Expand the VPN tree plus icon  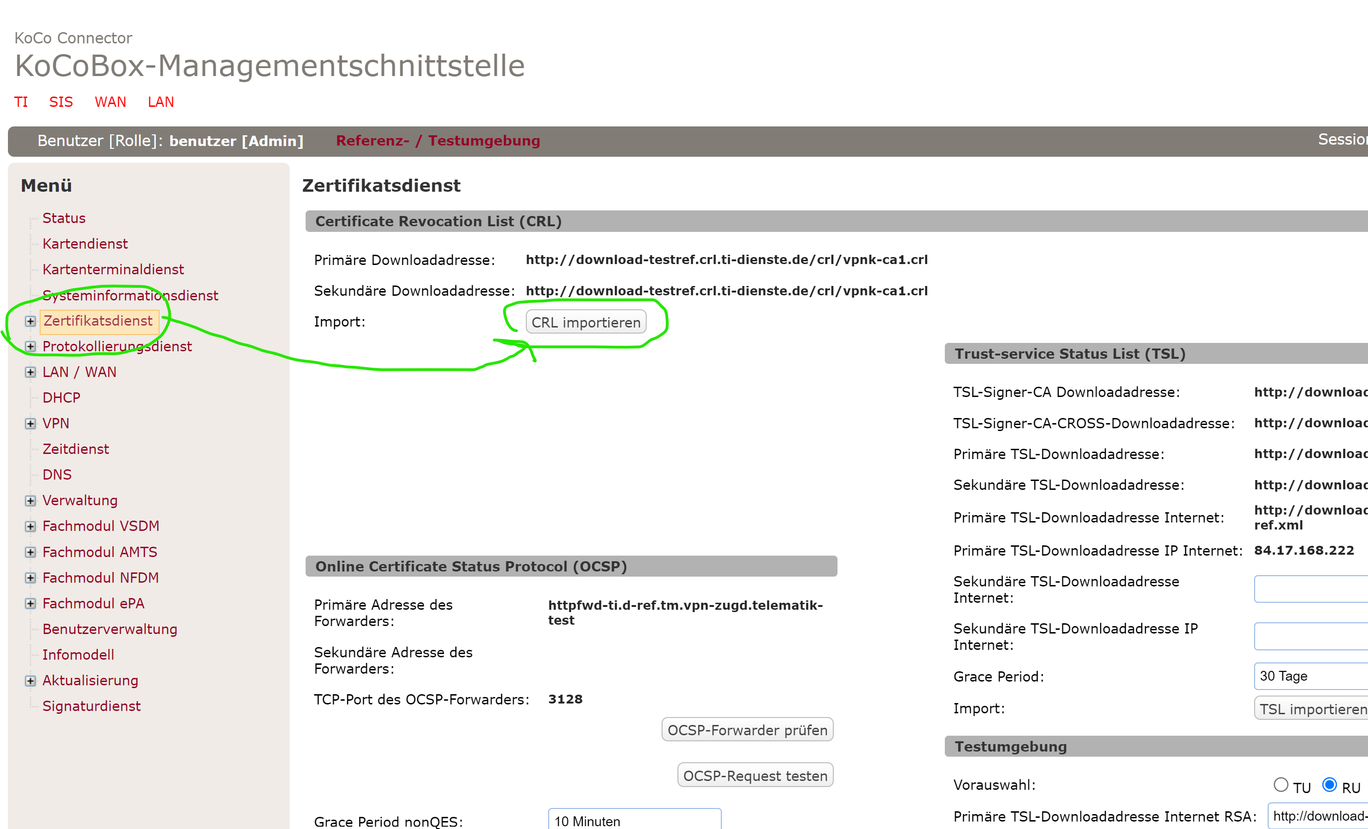(30, 424)
